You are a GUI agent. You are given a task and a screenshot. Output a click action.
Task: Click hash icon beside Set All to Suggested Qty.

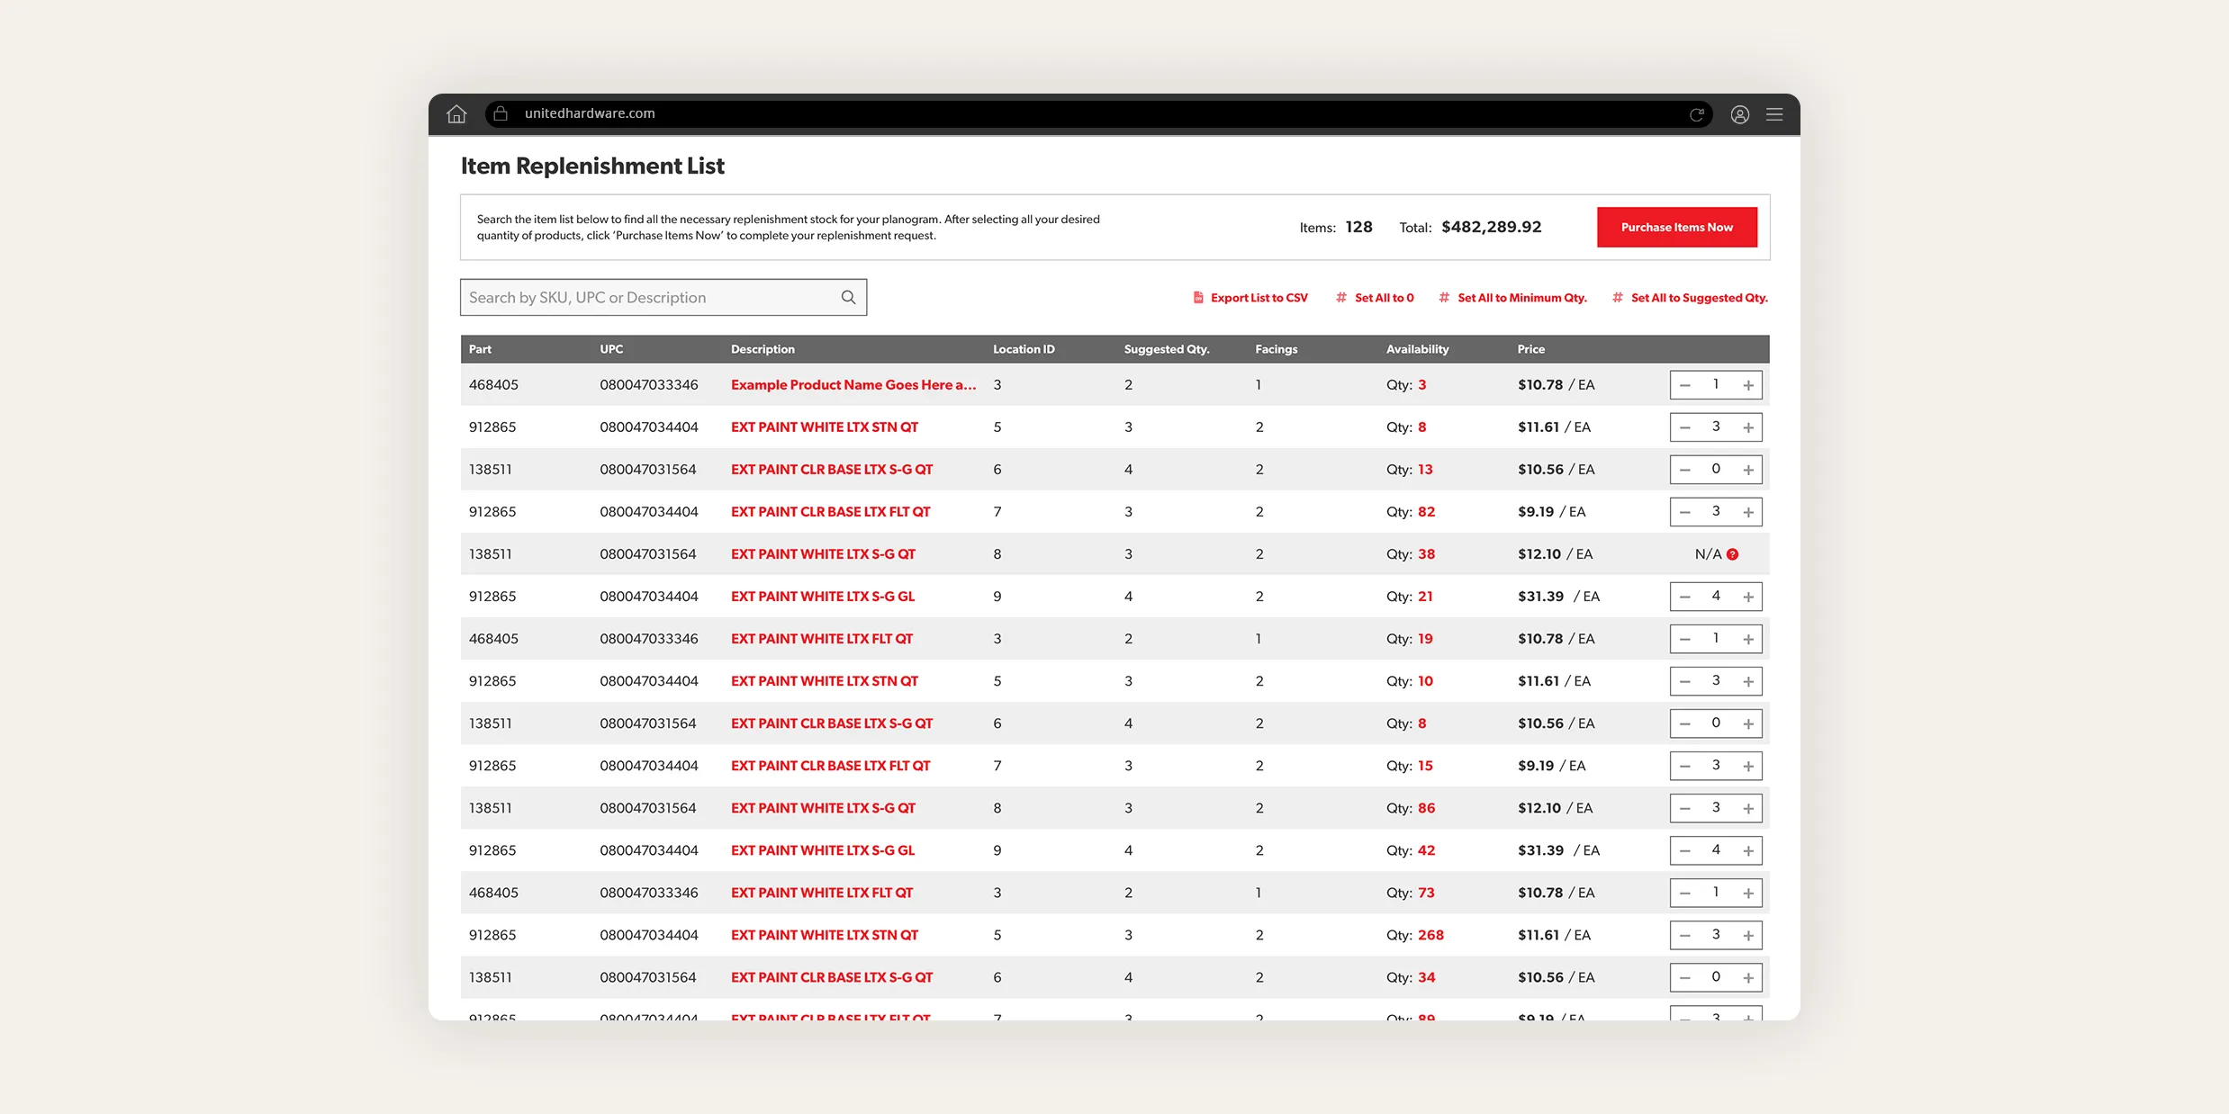click(x=1618, y=298)
